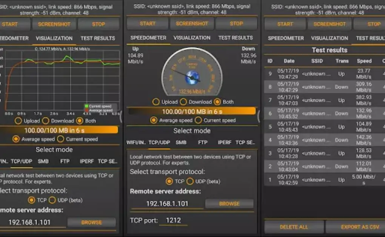Click the Date column header in results table
The image size is (385, 237).
(289, 61)
